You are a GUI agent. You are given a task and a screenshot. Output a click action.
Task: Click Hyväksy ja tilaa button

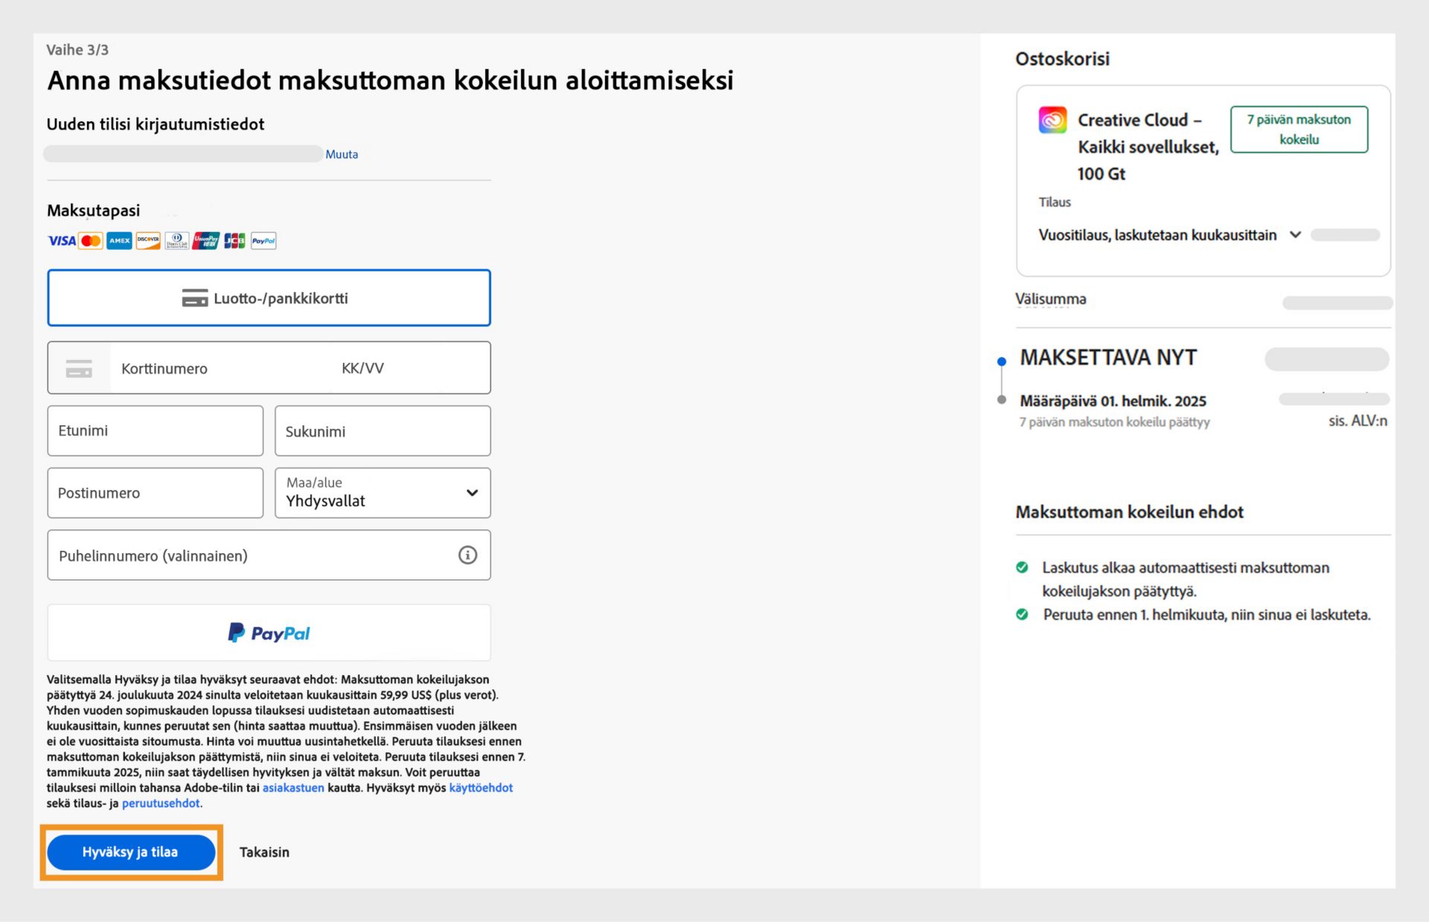pos(131,852)
